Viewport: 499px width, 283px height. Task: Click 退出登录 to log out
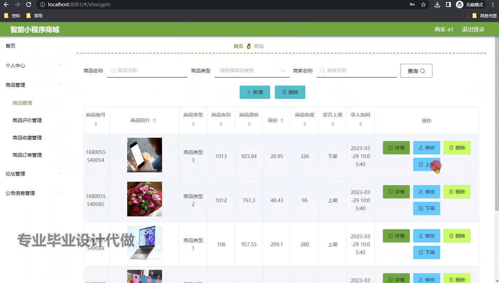click(473, 29)
